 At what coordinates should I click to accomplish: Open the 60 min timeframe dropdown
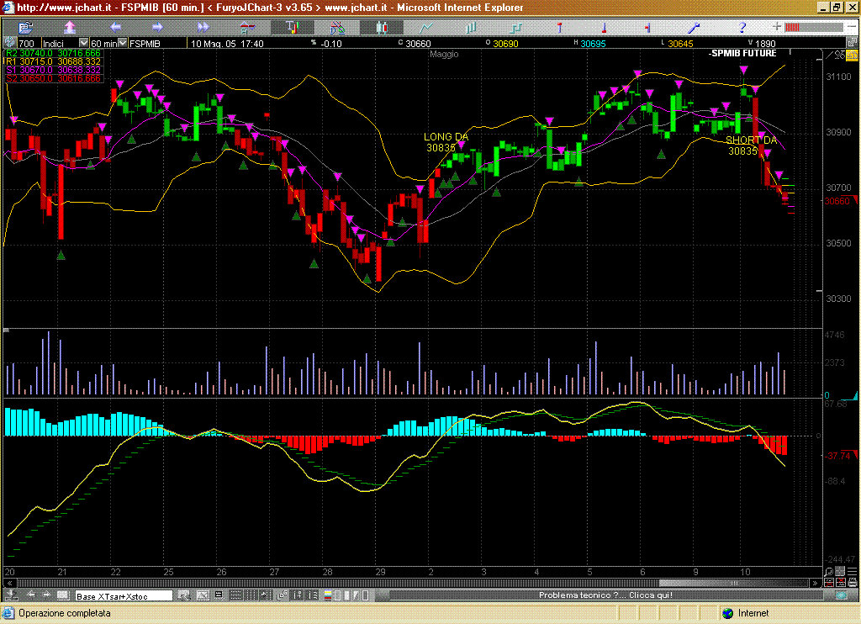[123, 43]
